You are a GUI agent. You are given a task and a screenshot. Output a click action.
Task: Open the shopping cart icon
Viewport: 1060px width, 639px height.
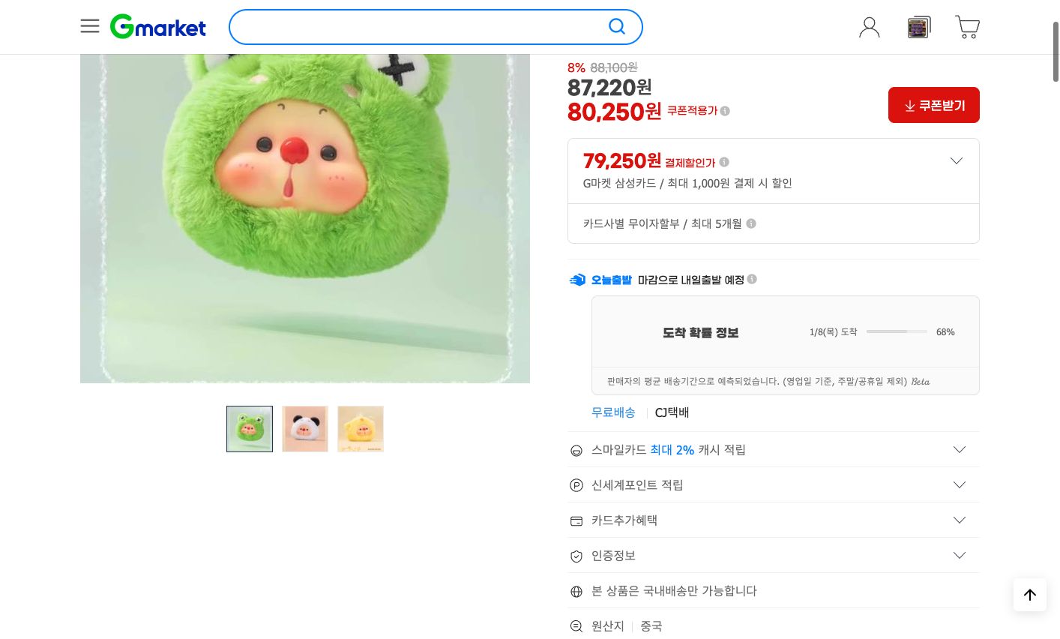tap(967, 27)
